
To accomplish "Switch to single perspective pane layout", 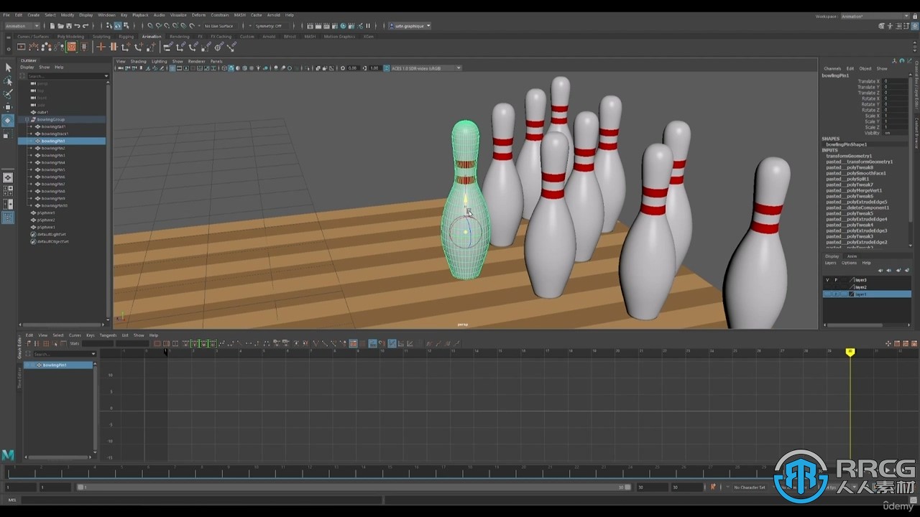I will [8, 177].
